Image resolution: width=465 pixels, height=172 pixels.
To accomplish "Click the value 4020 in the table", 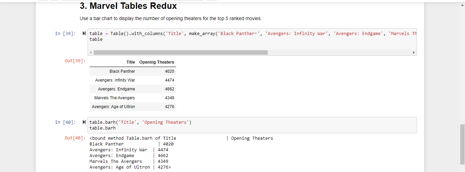I will point(170,71).
